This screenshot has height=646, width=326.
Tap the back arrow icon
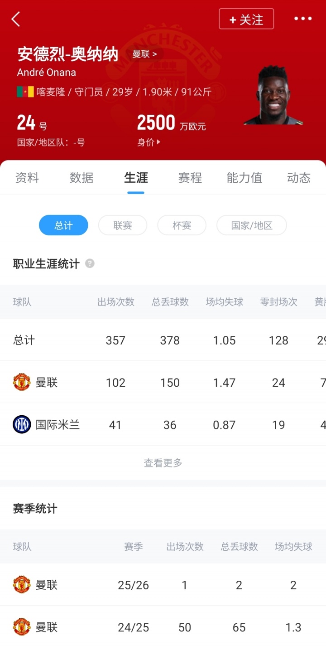coord(16,19)
